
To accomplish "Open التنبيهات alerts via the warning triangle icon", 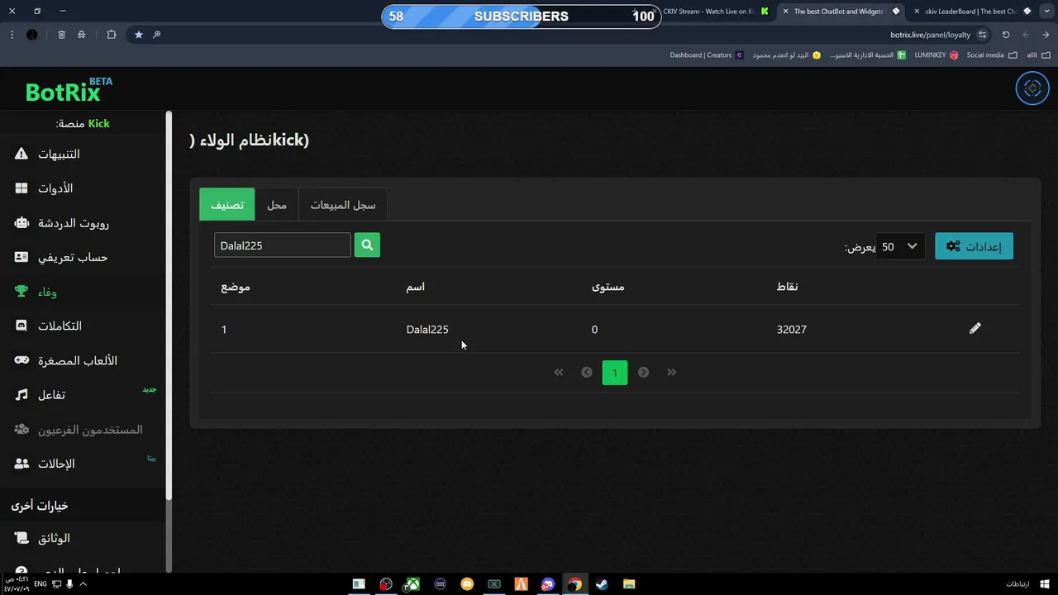I will 21,154.
